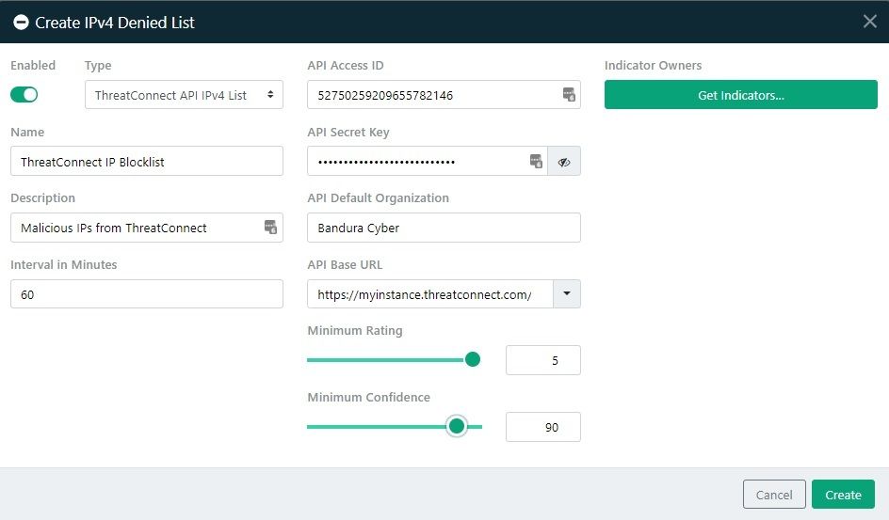Click the Cancel button
This screenshot has width=889, height=520.
(x=774, y=495)
